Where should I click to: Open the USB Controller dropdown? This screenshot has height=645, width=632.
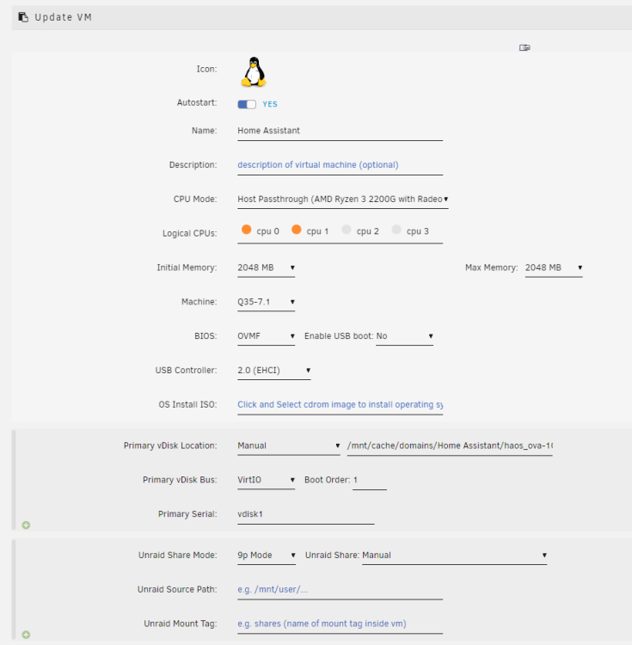273,370
